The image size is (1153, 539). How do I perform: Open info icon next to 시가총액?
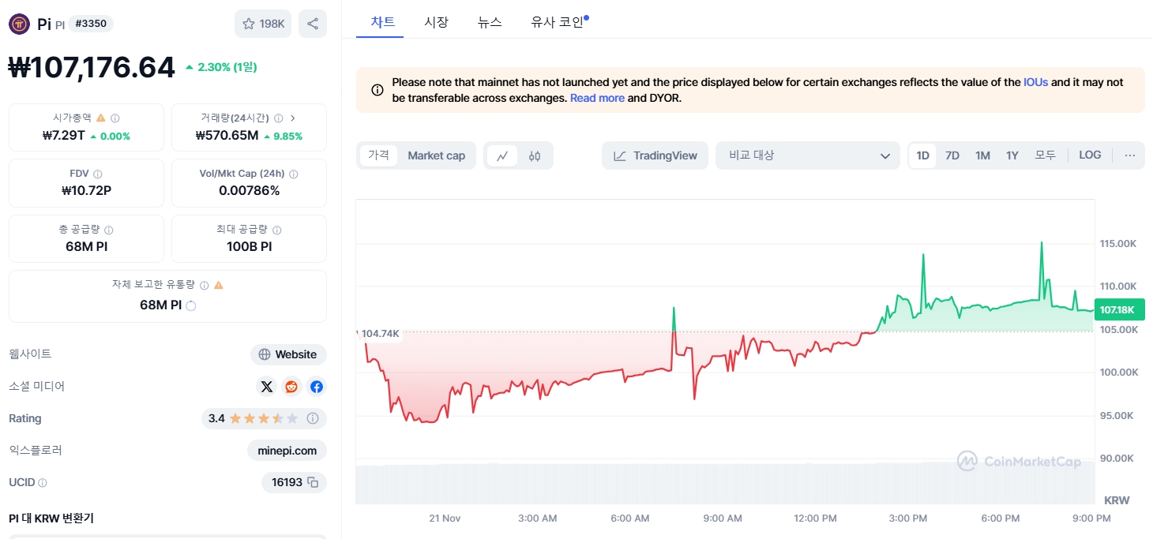[115, 118]
